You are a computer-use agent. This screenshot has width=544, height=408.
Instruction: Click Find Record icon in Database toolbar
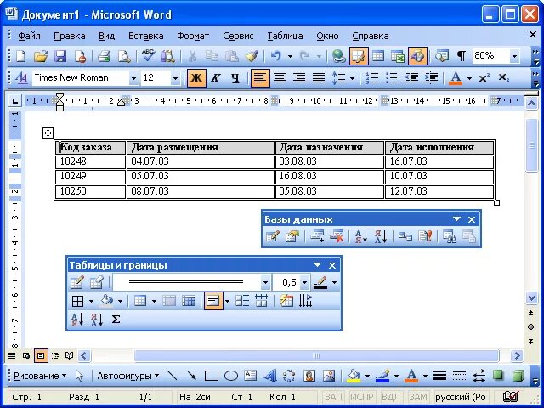(x=450, y=236)
